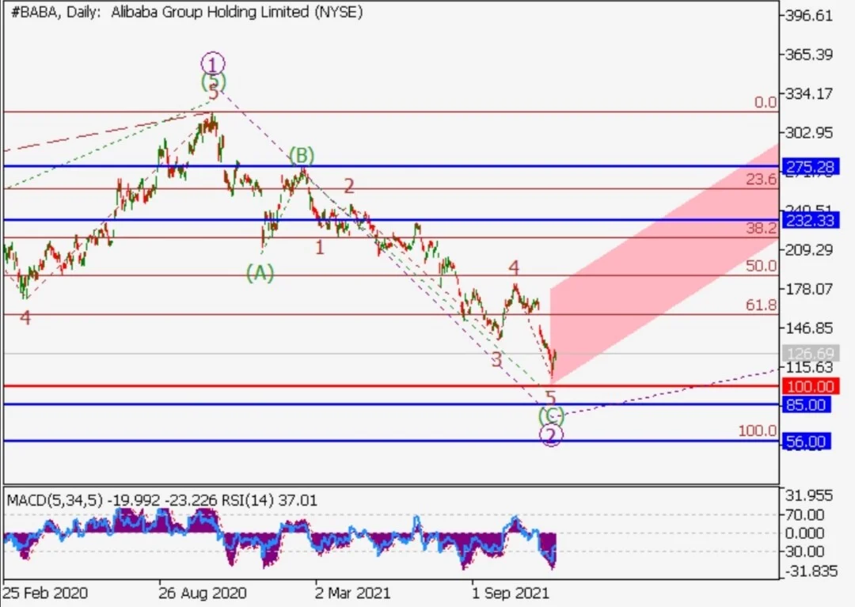
Task: Click the 23.6 Fibonacci level label
Action: [x=762, y=180]
